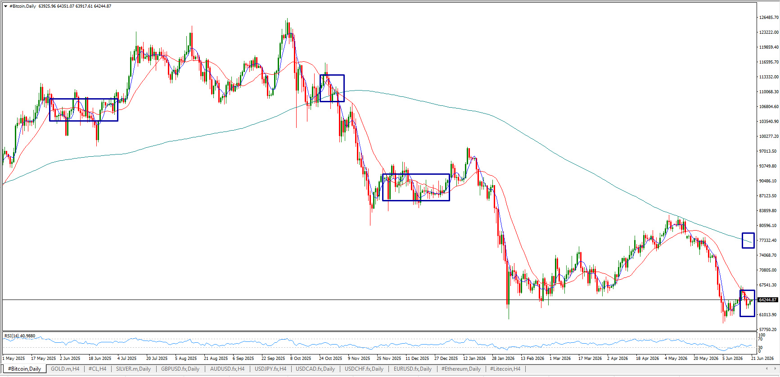The image size is (780, 377).
Task: Click the tab bar scroll-right arrow
Action: [x=775, y=368]
